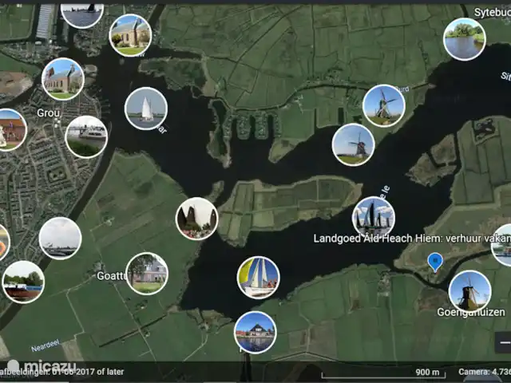The width and height of the screenshot is (511, 383).
Task: Open the red barge canal photo
Action: [x=22, y=282]
